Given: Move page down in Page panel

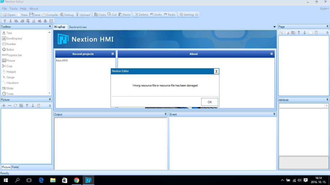Looking at the screenshot, I should [305, 33].
